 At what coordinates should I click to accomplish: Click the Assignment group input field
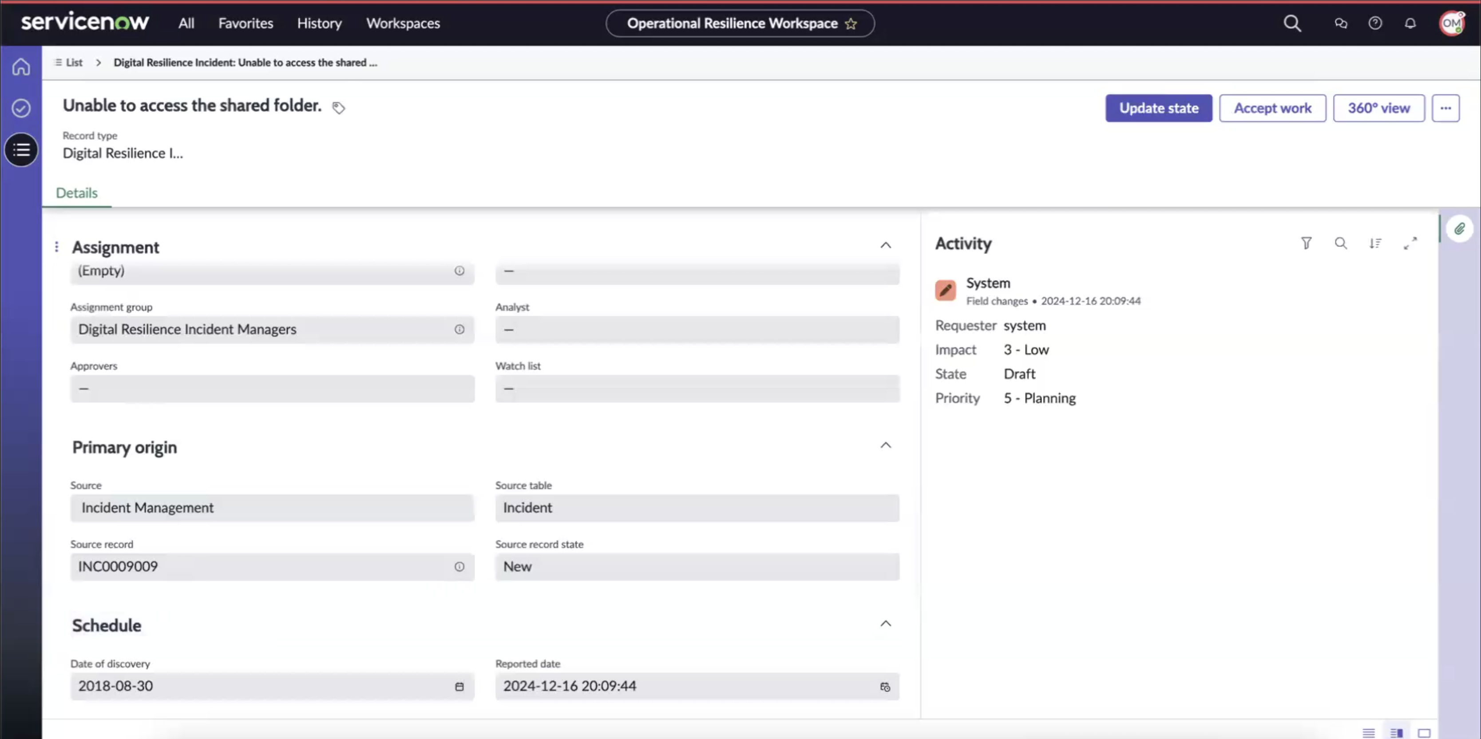pos(272,330)
